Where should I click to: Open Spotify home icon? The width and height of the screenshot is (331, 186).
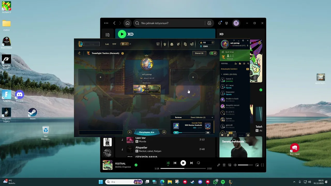pos(127,23)
